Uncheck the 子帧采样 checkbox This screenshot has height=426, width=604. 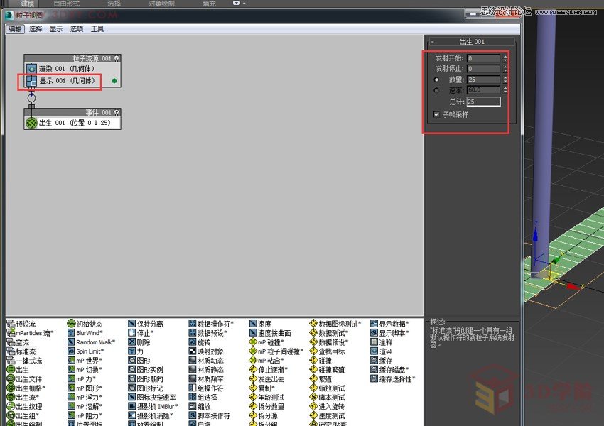point(436,114)
